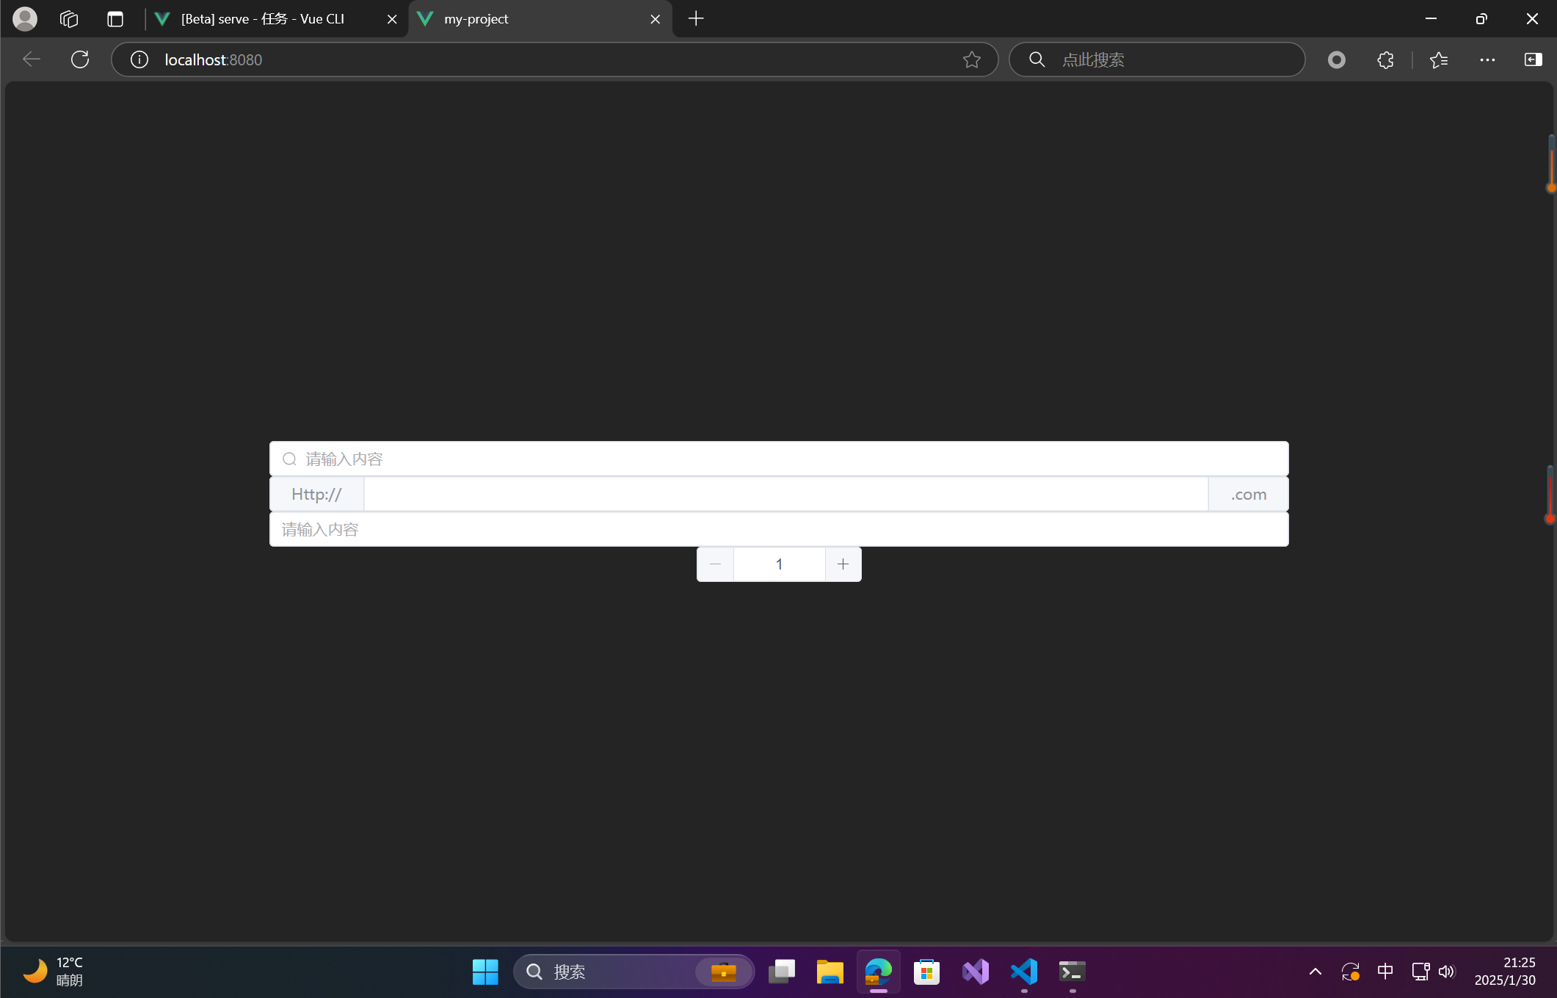
Task: Open a new browser tab
Action: 696,19
